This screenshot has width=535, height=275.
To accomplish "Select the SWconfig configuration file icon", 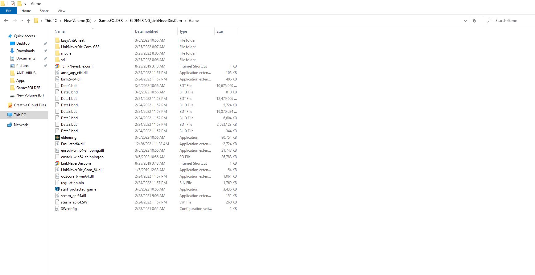I will point(57,209).
